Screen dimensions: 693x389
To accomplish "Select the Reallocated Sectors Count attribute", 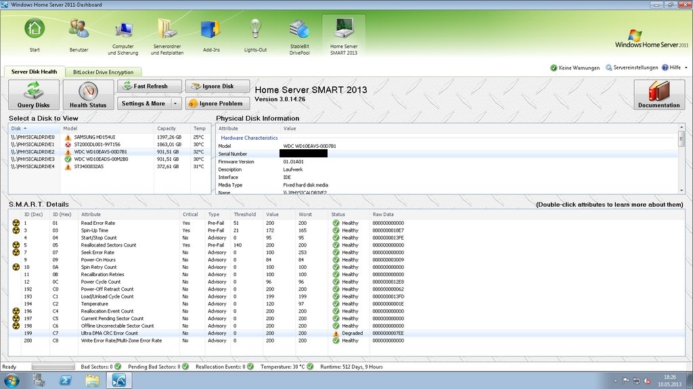I will 346,245.
